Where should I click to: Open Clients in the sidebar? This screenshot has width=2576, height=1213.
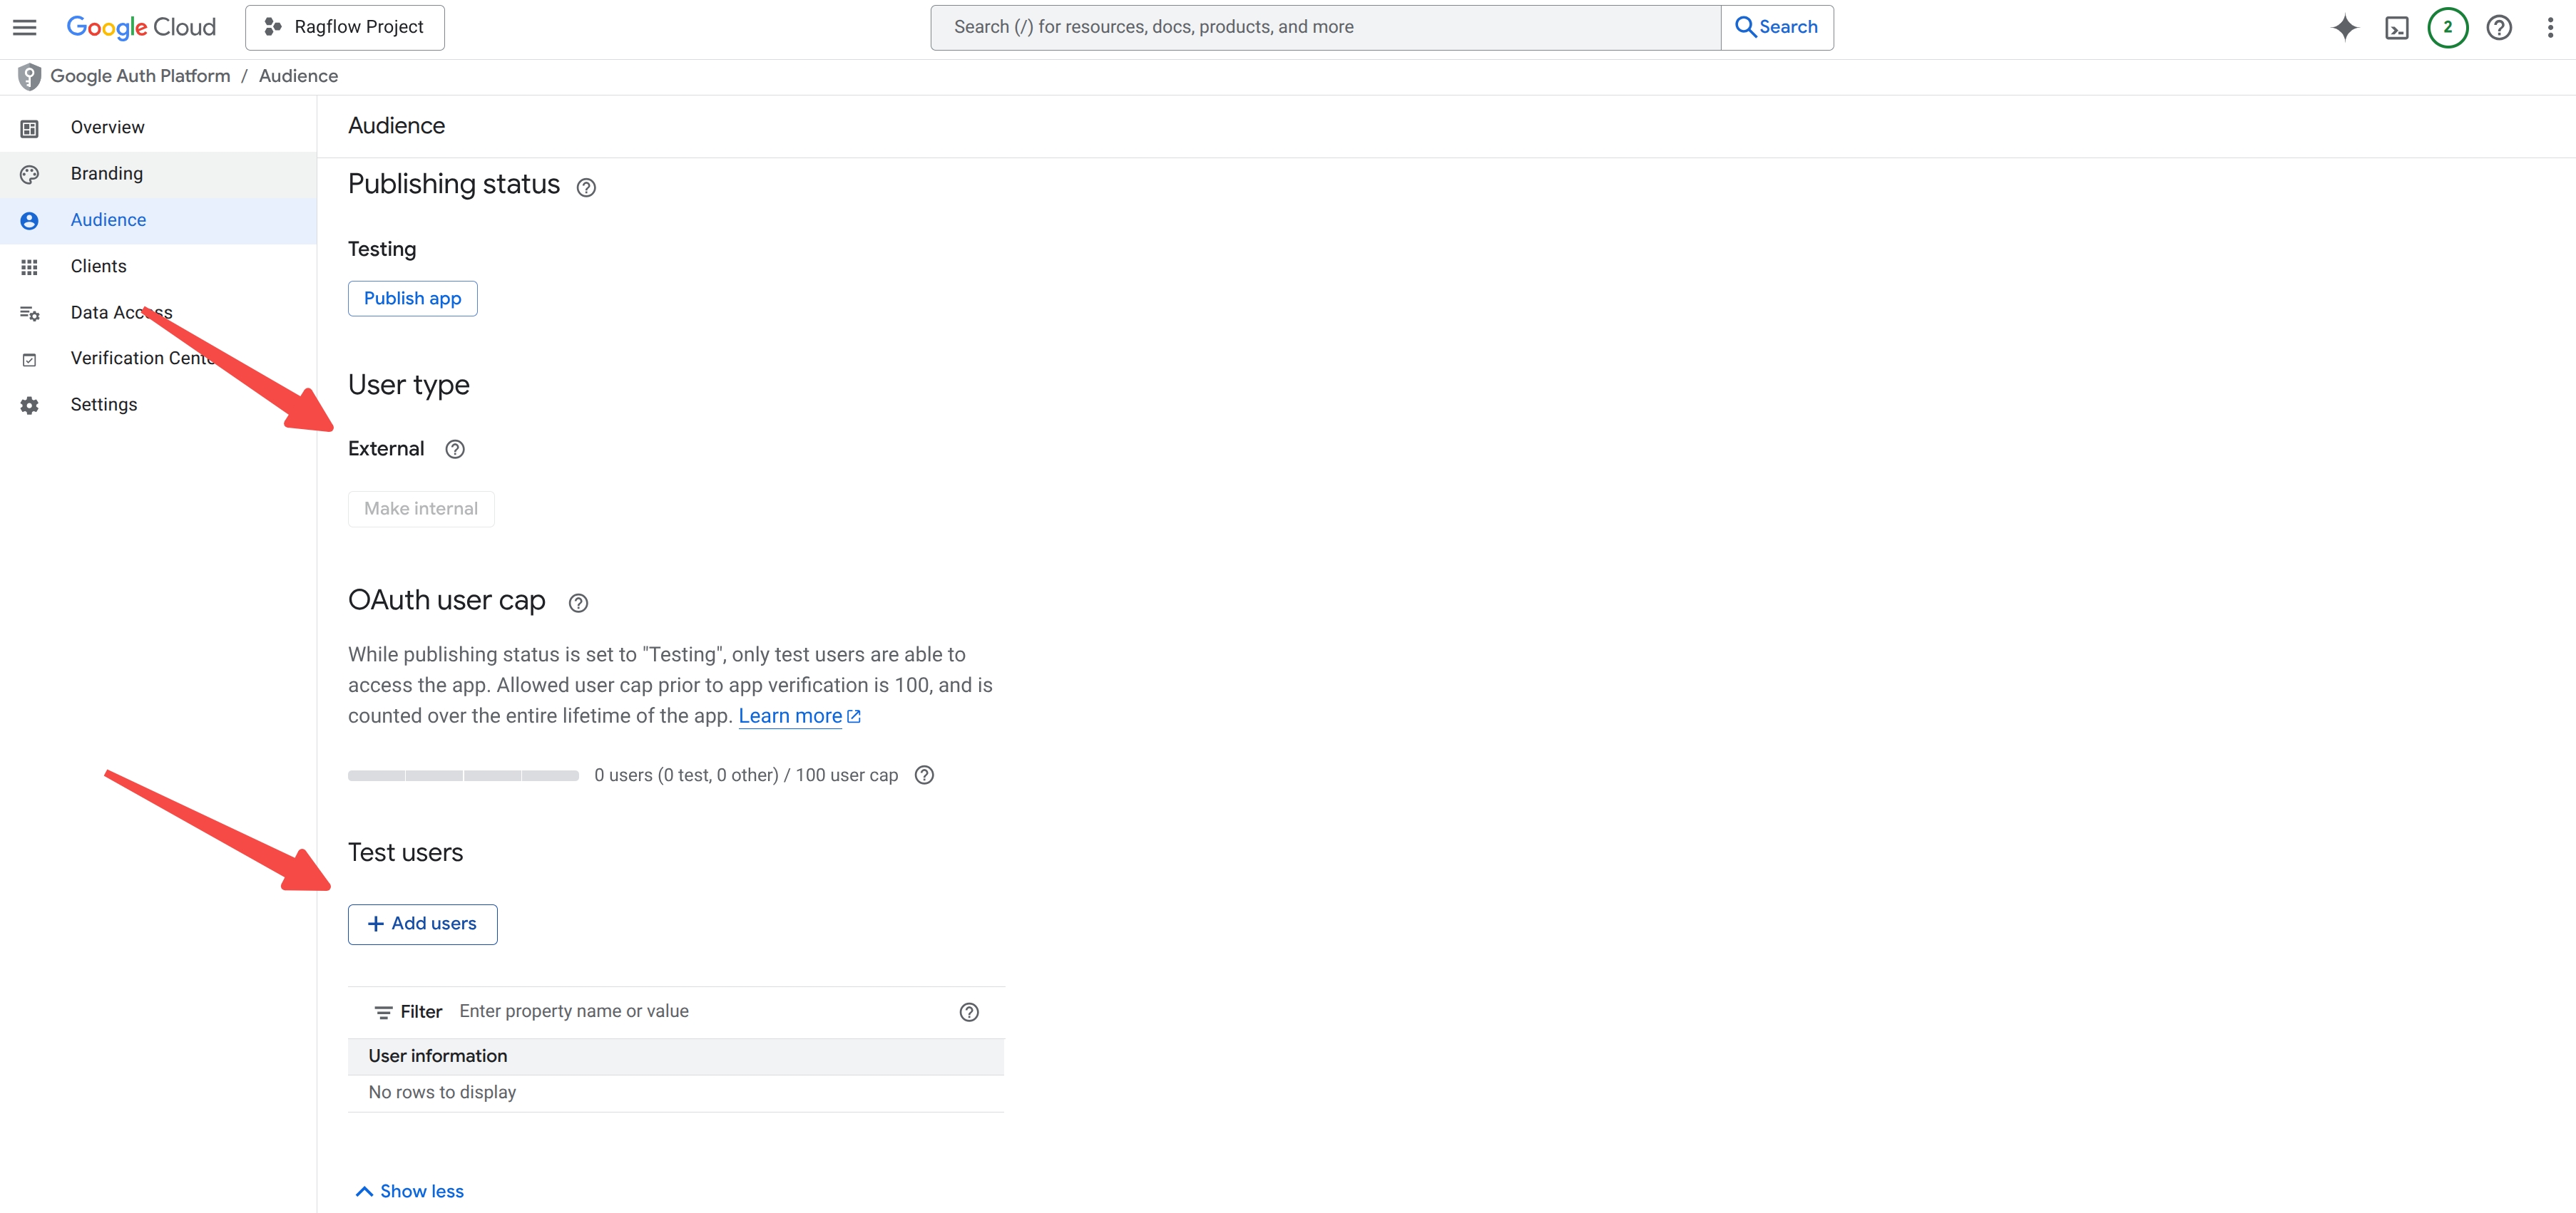[x=158, y=267]
